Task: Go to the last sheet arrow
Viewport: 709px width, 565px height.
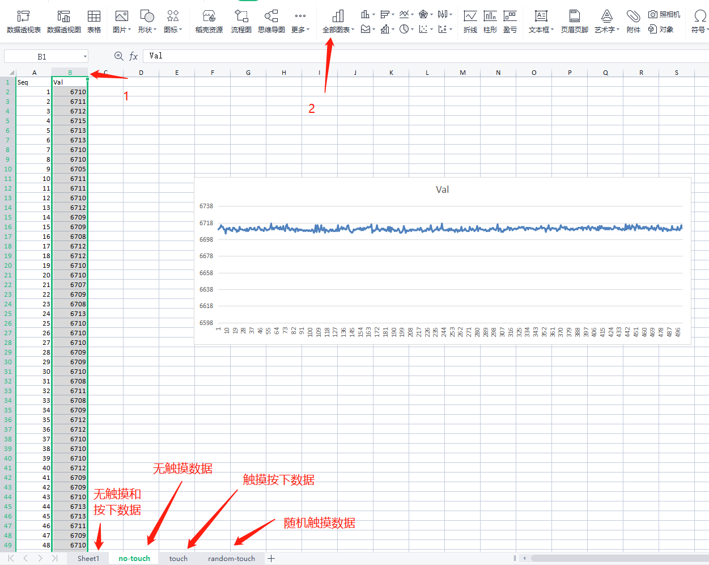Action: pyautogui.click(x=54, y=559)
